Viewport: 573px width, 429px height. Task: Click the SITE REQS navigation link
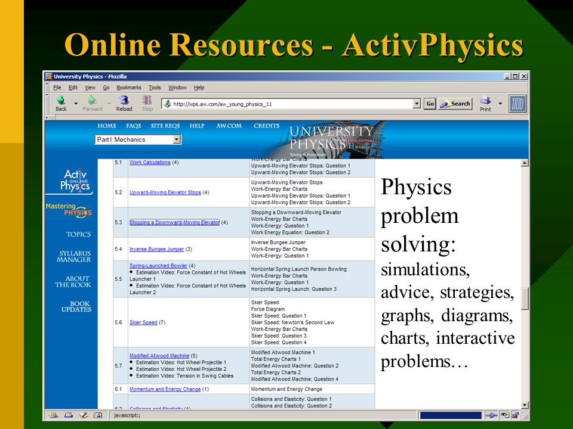[165, 126]
